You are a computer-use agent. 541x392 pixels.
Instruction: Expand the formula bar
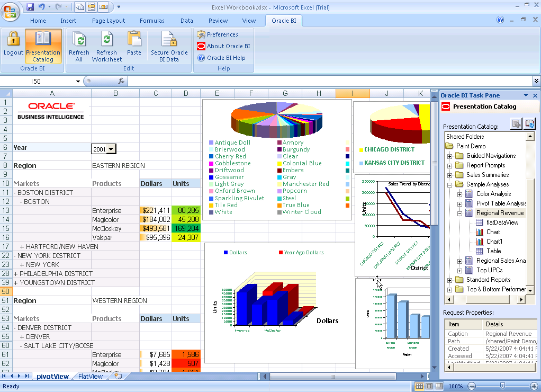point(536,81)
